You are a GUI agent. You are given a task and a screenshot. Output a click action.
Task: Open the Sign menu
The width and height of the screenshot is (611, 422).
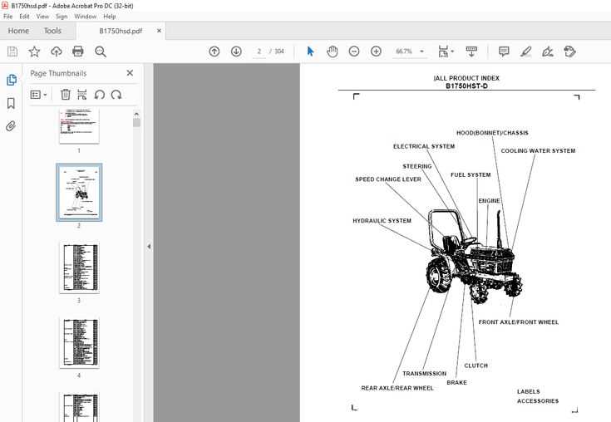click(x=62, y=17)
